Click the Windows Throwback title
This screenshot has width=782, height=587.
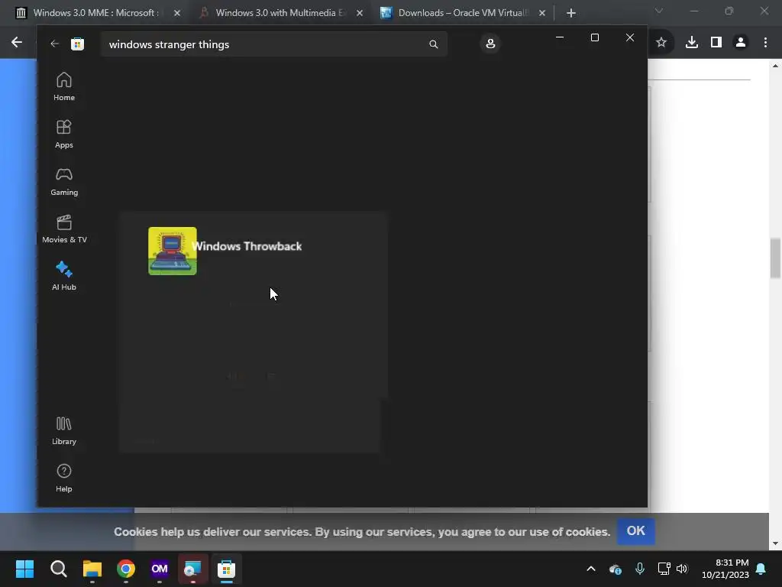pos(247,246)
